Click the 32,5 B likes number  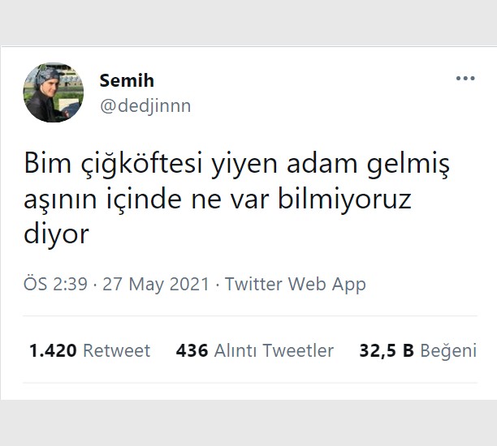[387, 351]
